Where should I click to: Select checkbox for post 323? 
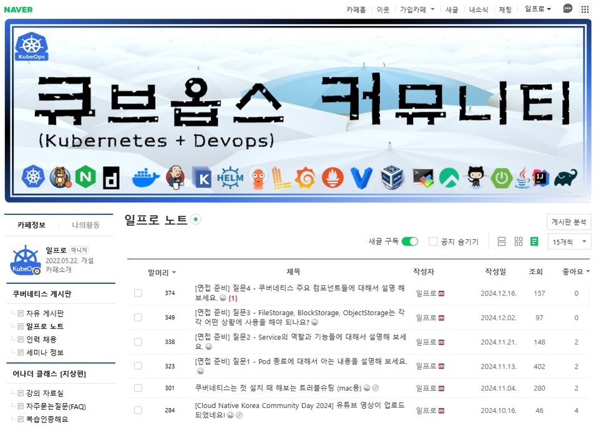[138, 366]
